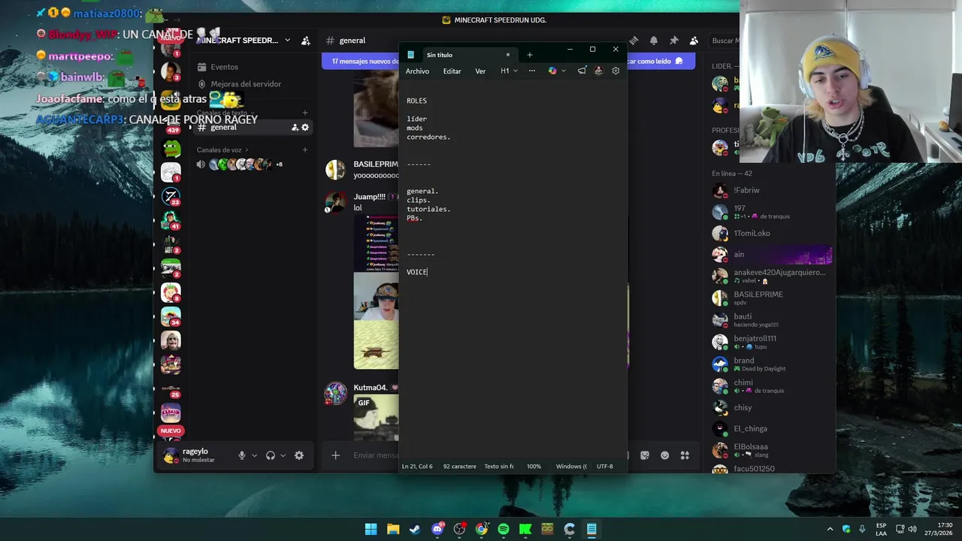
Task: Click inside the Notepad text area after VOICE
Action: click(x=428, y=272)
